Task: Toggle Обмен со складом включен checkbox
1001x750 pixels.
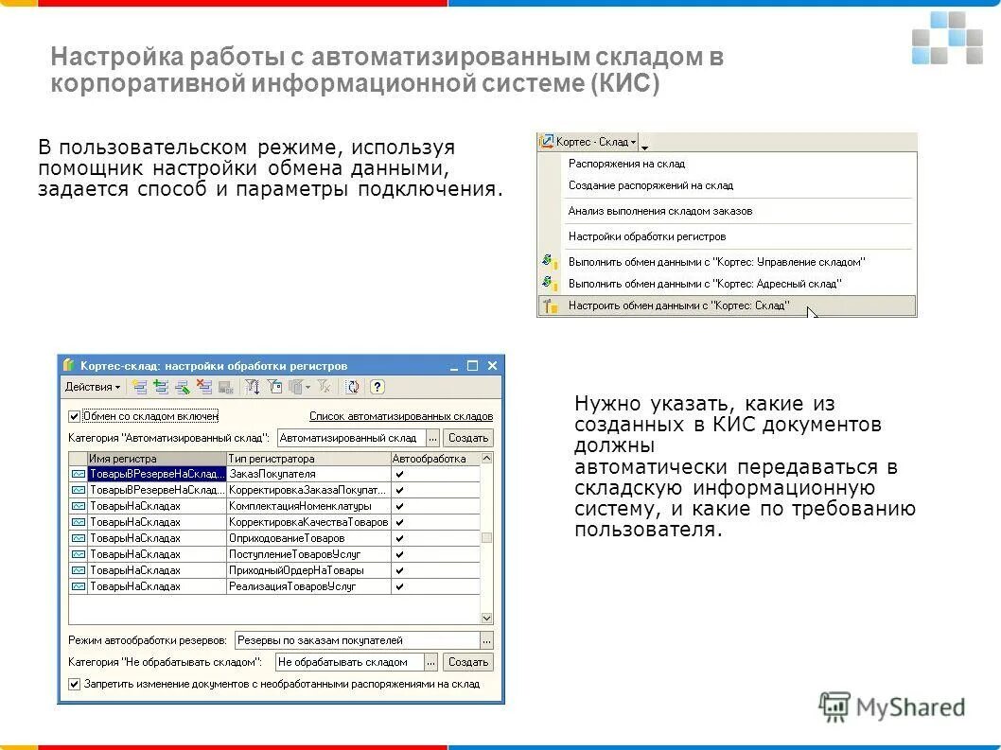Action: click(x=75, y=417)
